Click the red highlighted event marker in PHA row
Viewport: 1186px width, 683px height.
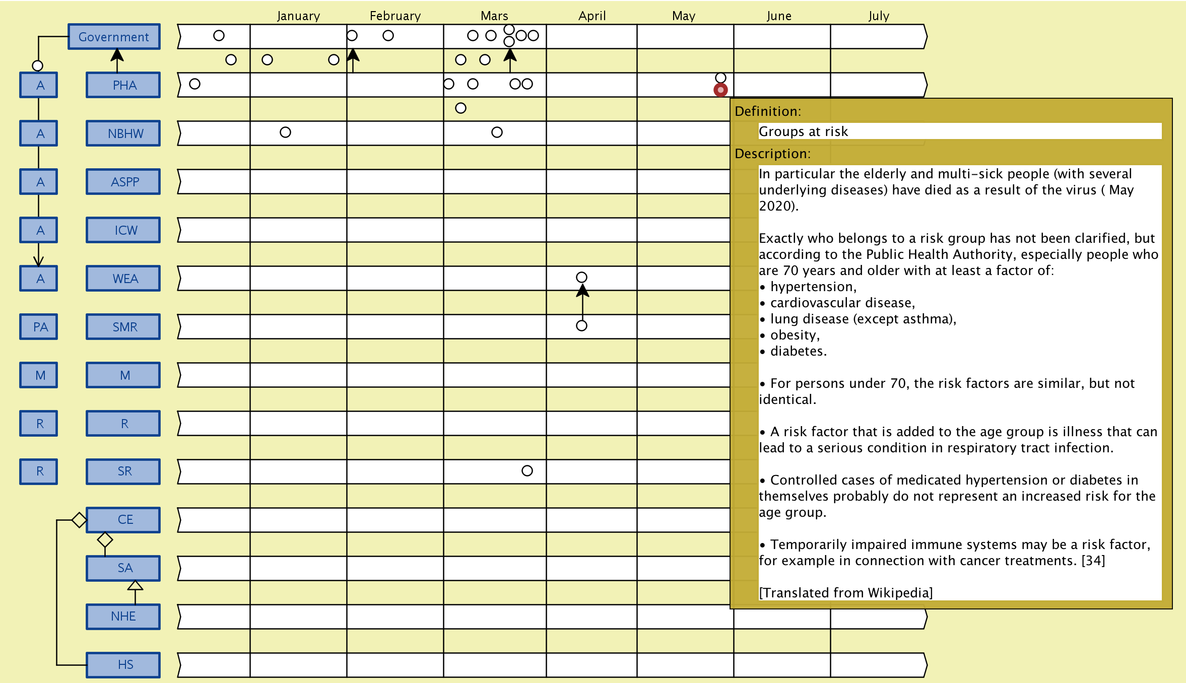coord(720,90)
